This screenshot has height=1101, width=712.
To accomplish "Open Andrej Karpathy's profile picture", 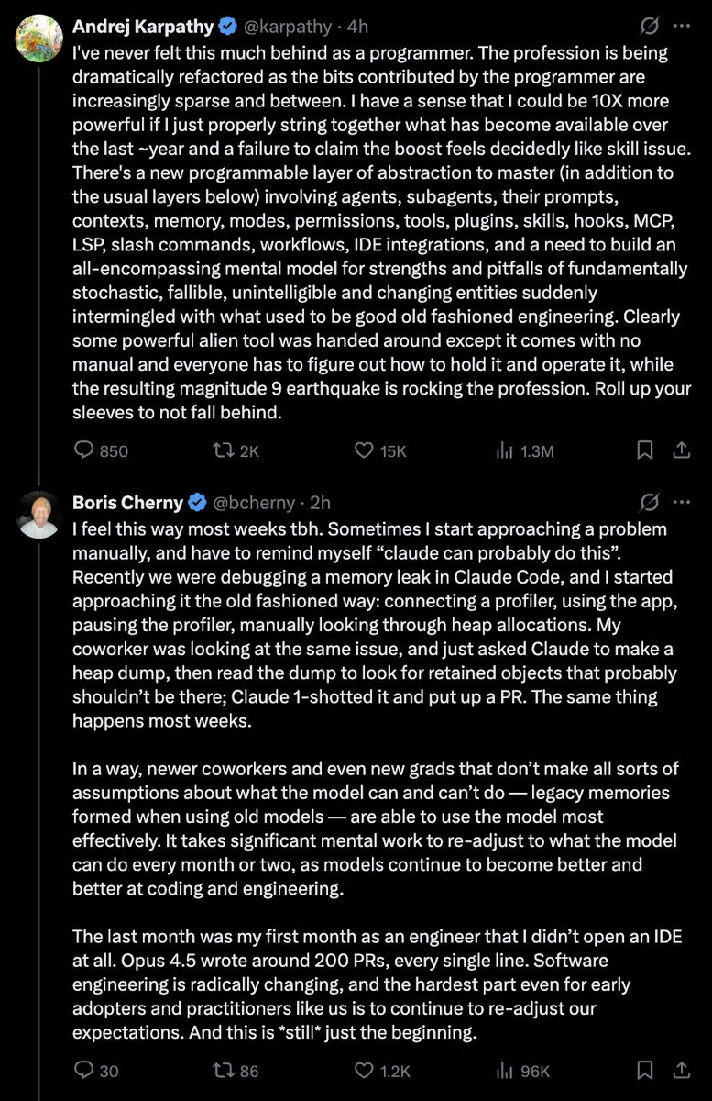I will [x=39, y=39].
